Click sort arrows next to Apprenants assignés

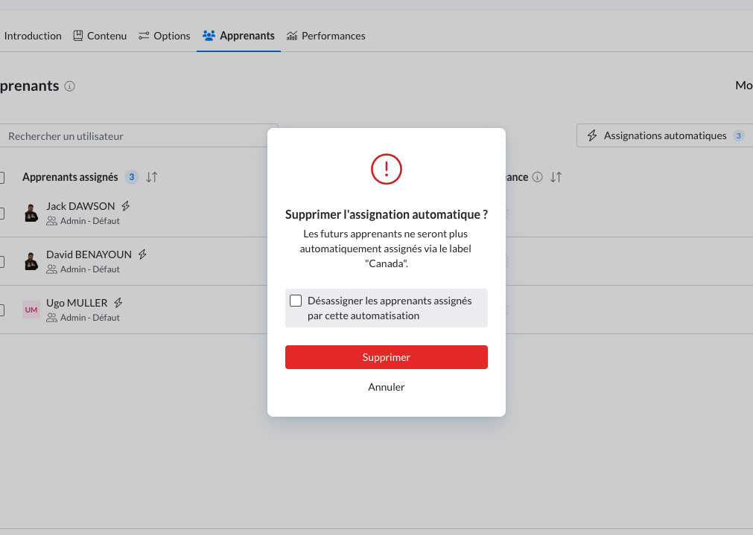click(x=152, y=177)
